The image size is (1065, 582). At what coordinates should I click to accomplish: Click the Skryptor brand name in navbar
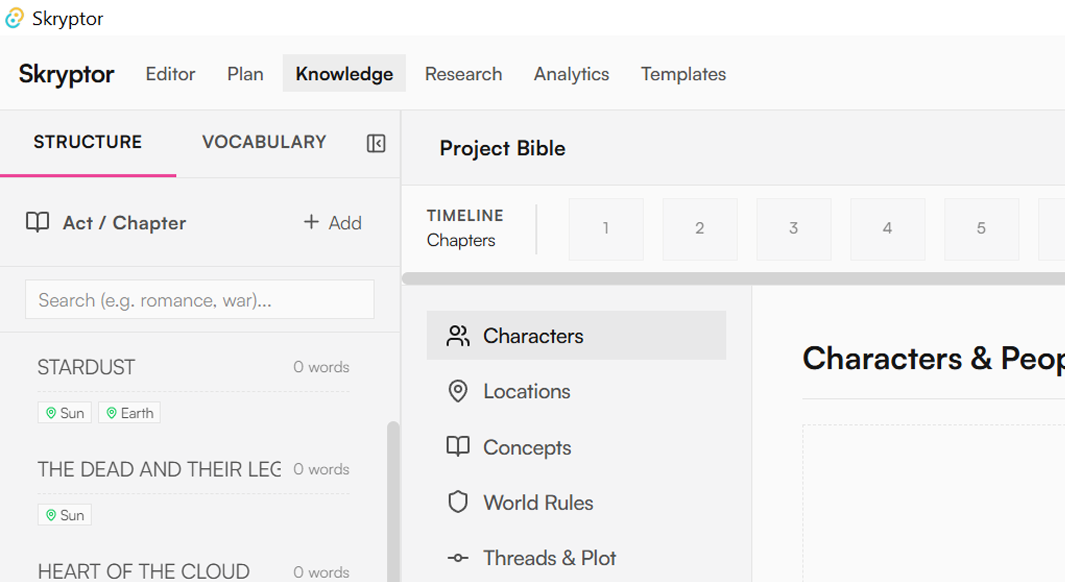pyautogui.click(x=67, y=74)
